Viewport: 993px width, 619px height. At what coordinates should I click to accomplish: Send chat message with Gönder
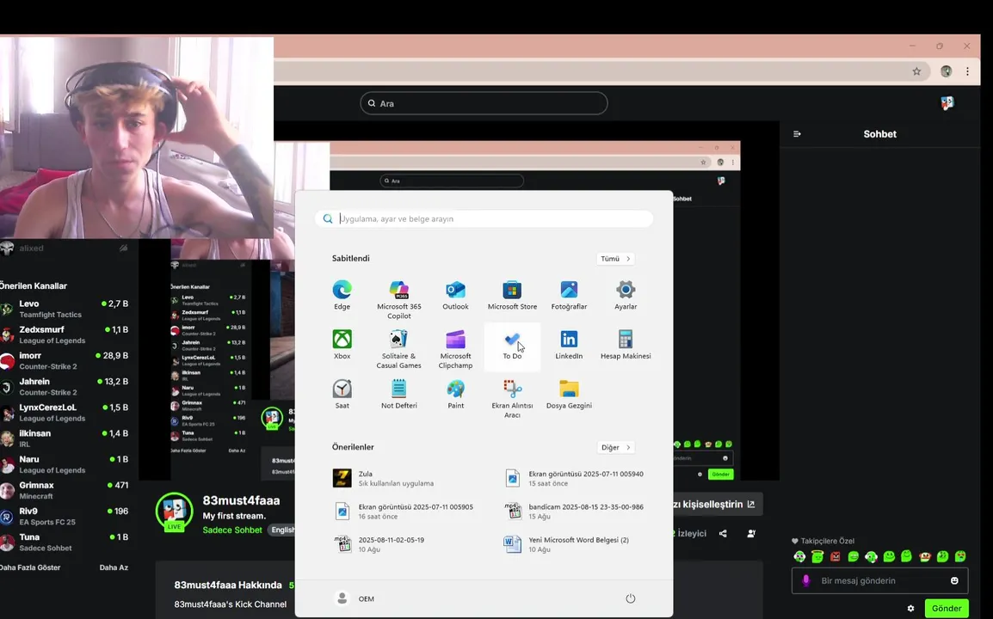click(x=947, y=608)
